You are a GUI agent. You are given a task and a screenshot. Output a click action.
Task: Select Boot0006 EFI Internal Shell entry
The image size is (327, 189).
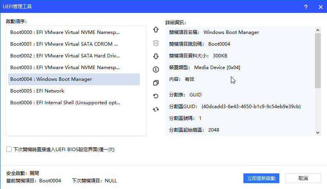[65, 103]
